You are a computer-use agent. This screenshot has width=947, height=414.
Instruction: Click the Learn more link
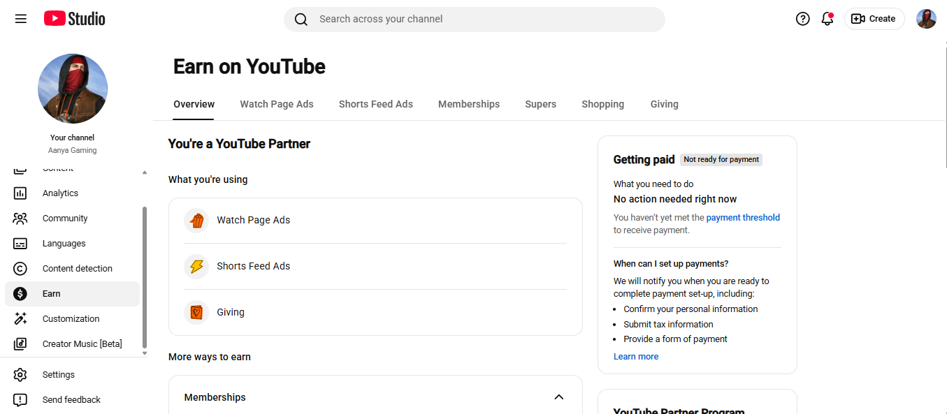(x=636, y=357)
